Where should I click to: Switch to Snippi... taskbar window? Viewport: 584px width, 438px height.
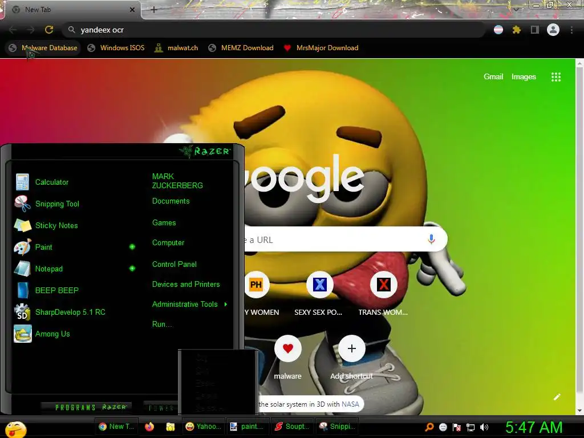click(x=336, y=427)
